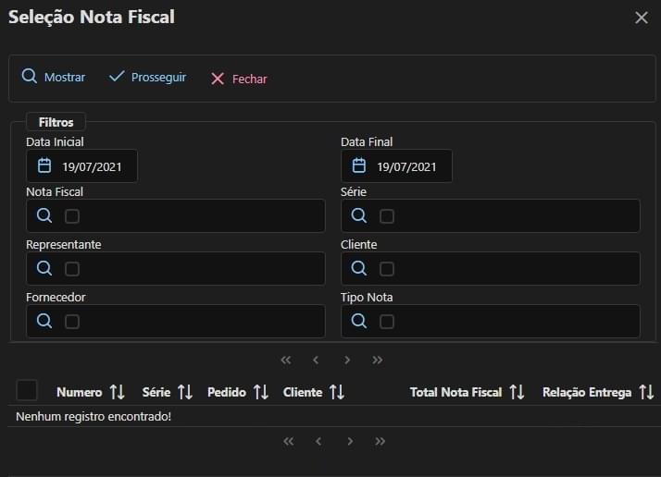Click the Série column header in the table
This screenshot has width=661, height=477.
coord(156,392)
